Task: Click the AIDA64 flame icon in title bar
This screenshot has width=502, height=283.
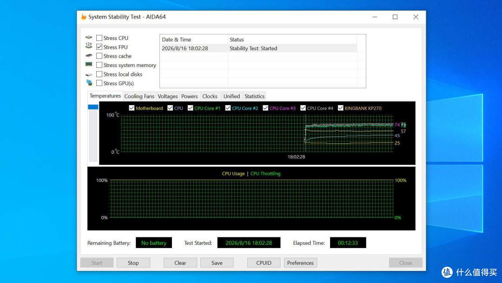Action: (x=84, y=17)
